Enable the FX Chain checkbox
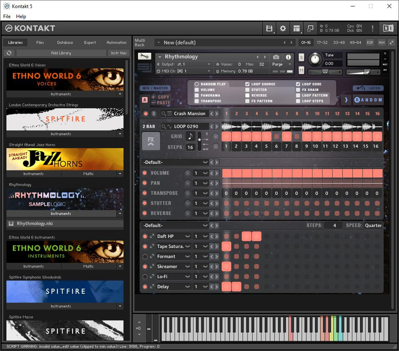Image resolution: width=399 pixels, height=351 pixels. [x=298, y=90]
